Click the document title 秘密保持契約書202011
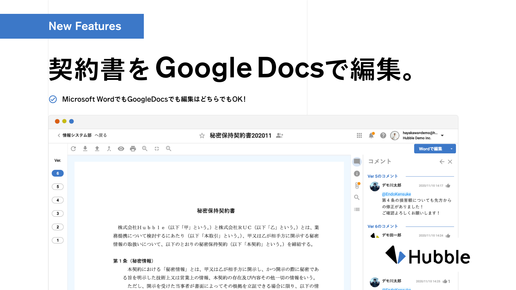 241,136
